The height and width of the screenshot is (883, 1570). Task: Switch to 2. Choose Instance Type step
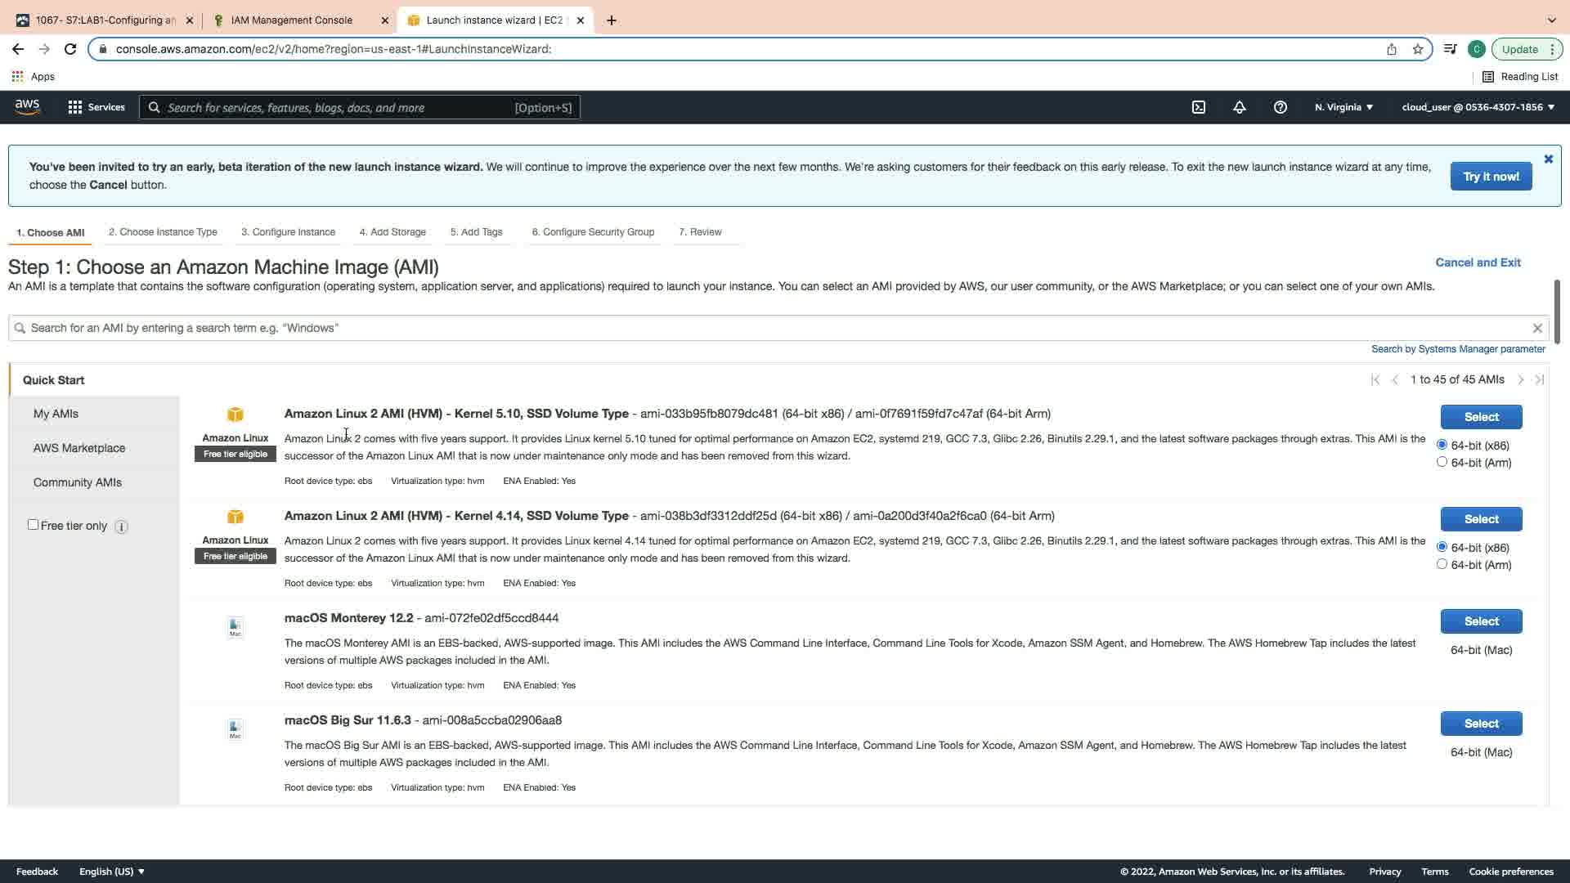tap(163, 232)
